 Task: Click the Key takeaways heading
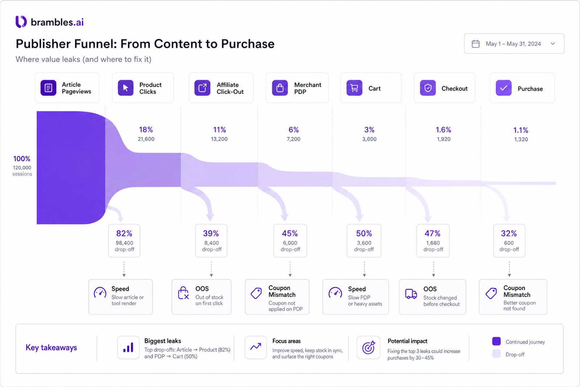click(51, 347)
